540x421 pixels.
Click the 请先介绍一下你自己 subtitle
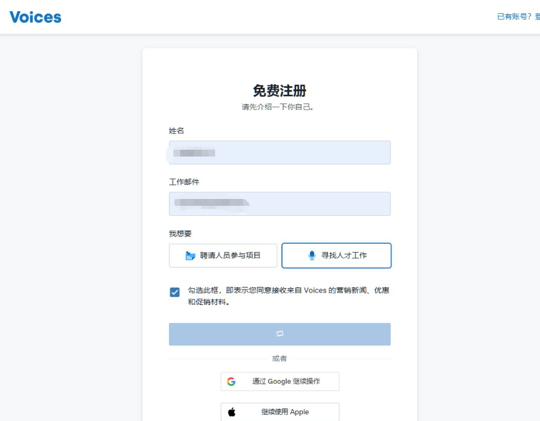pyautogui.click(x=277, y=107)
